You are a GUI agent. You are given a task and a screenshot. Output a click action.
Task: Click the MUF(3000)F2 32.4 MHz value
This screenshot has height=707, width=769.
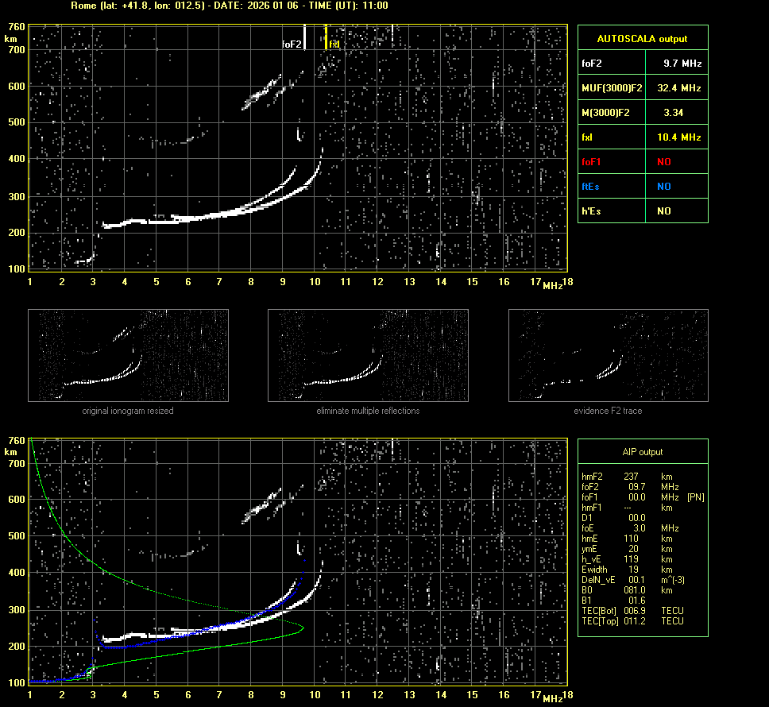tap(678, 87)
